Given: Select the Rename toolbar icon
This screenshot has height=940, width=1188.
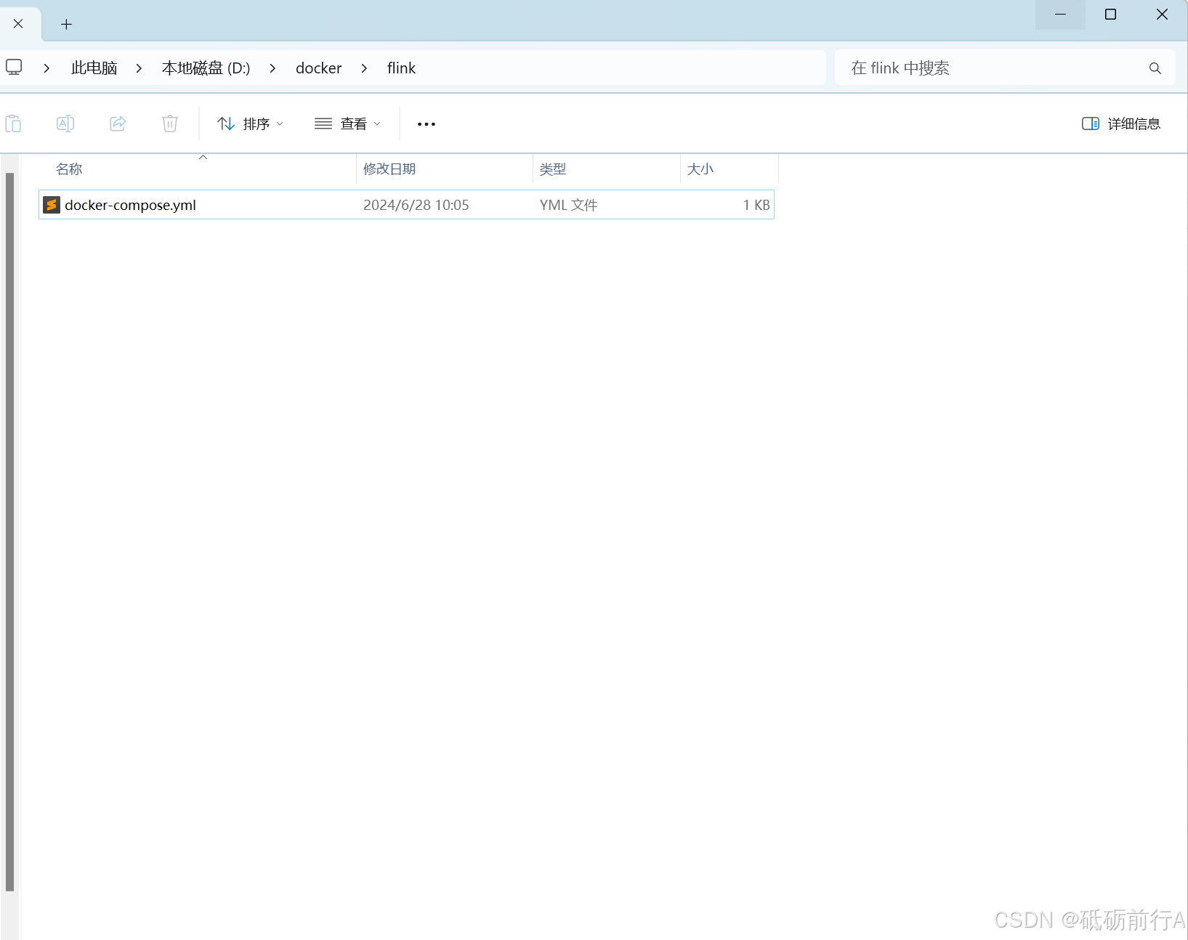Looking at the screenshot, I should click(x=65, y=123).
